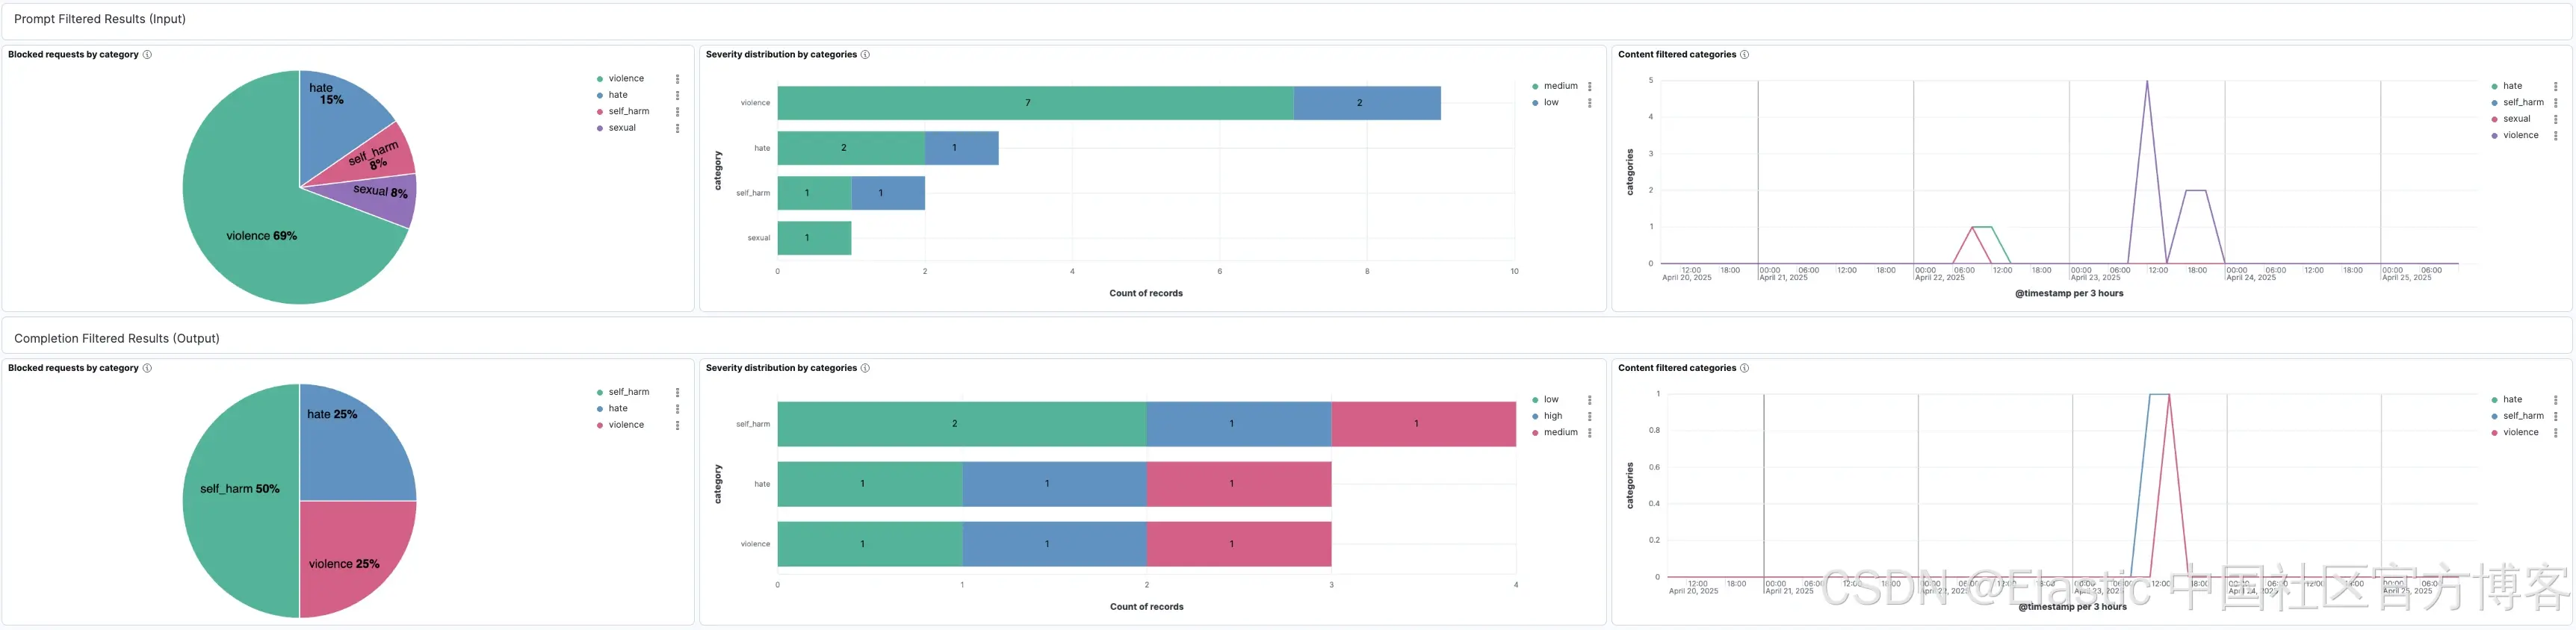Open options for self_harm in Output line chart legend

click(2555, 417)
